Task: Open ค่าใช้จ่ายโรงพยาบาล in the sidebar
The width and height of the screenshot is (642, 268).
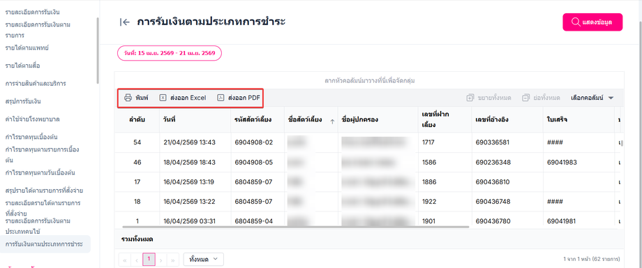Action: [32, 119]
